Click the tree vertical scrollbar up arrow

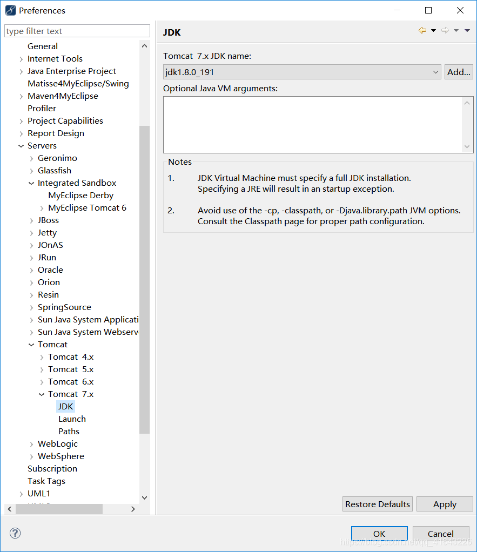pyautogui.click(x=144, y=46)
